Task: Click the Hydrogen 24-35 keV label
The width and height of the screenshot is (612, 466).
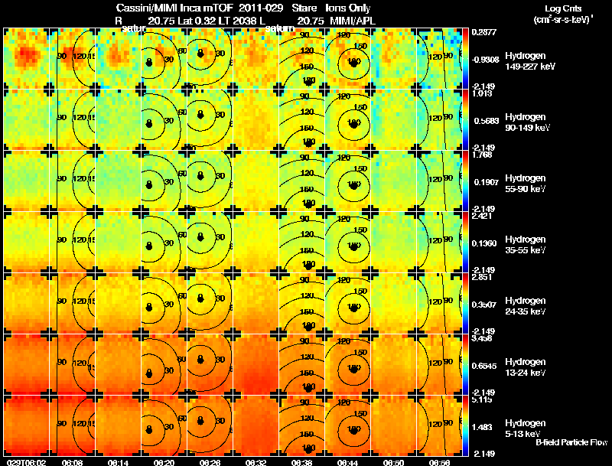Action: point(526,306)
